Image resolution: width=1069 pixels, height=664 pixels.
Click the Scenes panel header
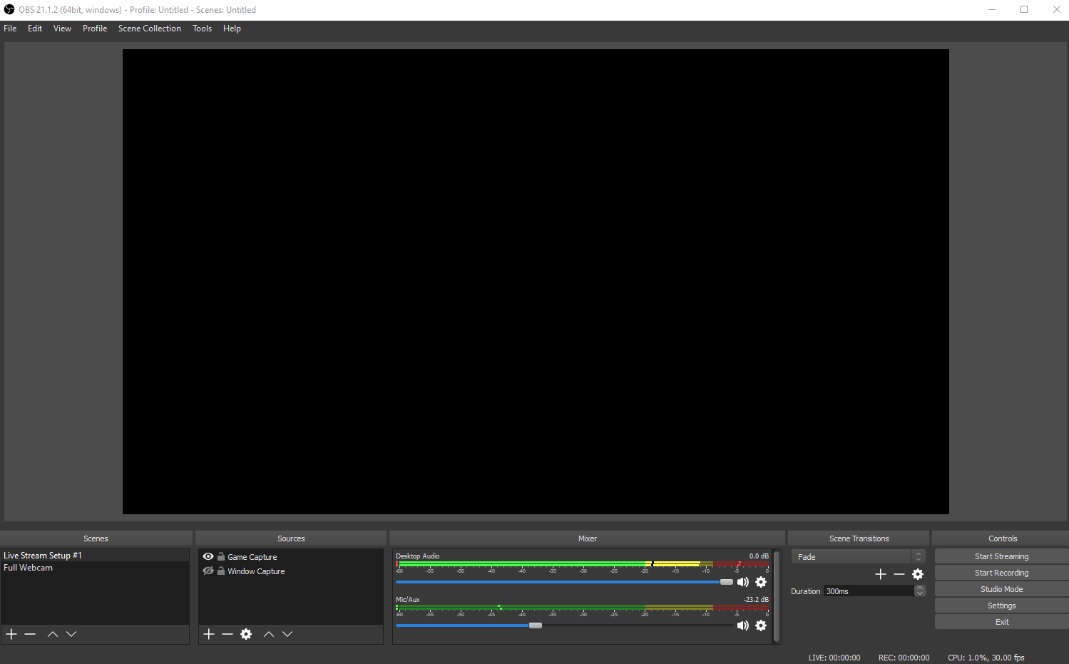point(96,538)
